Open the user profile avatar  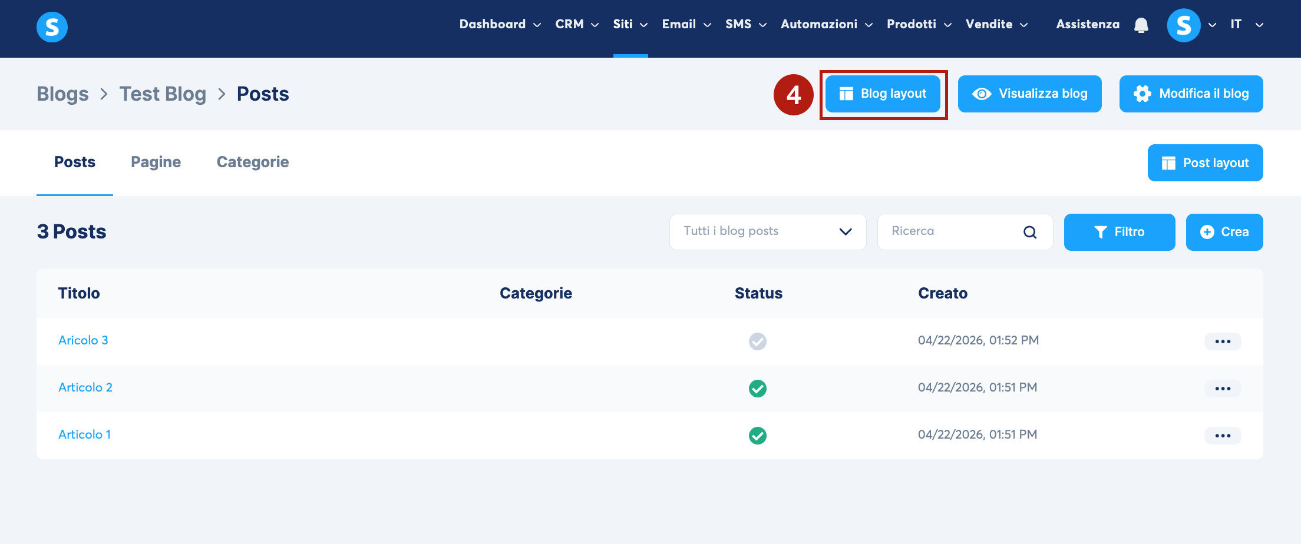click(1183, 25)
